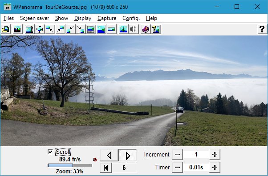This screenshot has height=176, width=268.
Task: Open the Capture menu
Action: click(x=107, y=18)
